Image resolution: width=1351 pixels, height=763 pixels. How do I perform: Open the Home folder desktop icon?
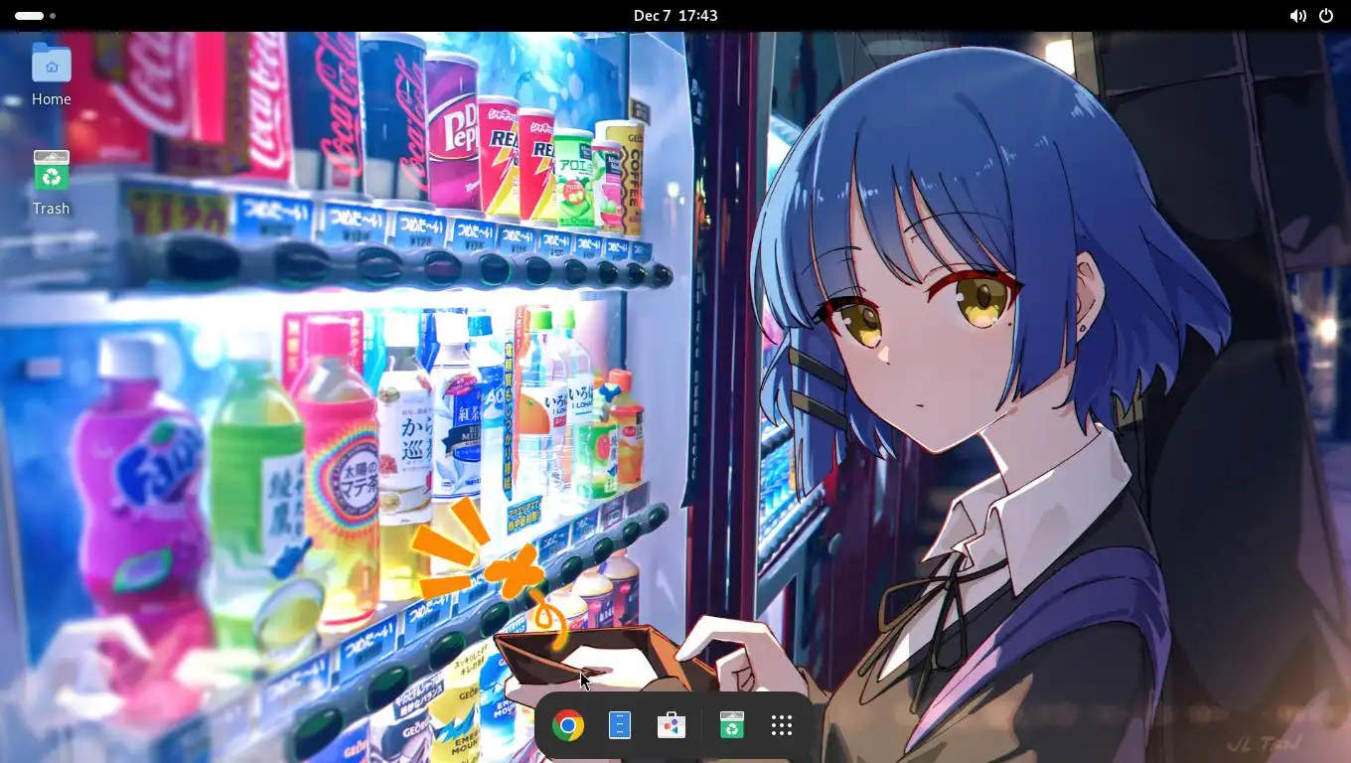click(51, 65)
